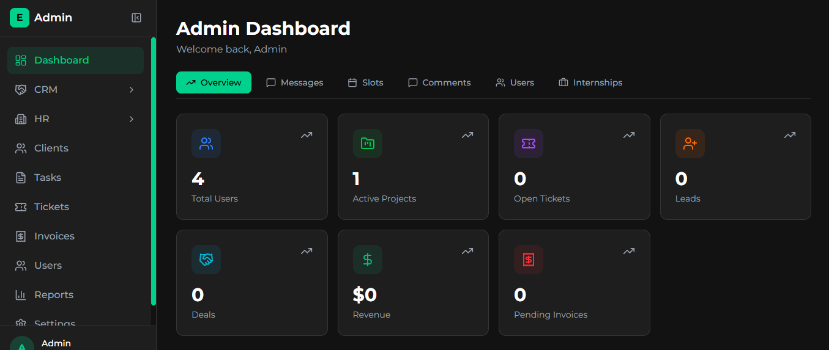Open Invoices from the sidebar

tap(54, 236)
